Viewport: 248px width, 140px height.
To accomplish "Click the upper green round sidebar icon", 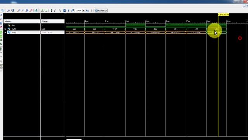I will [x=1, y=32].
